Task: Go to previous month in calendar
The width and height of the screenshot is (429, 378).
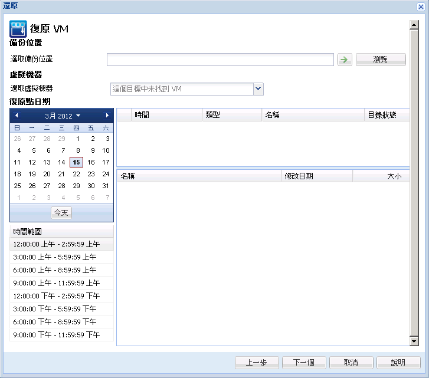Action: (x=17, y=116)
